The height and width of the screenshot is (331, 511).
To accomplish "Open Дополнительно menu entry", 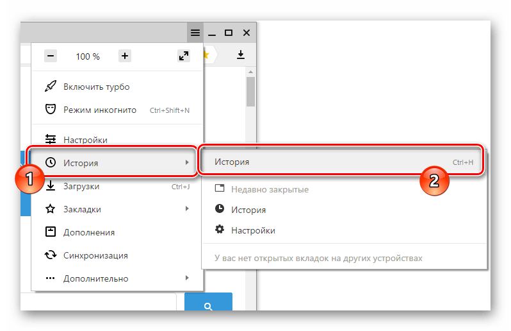I will click(x=117, y=278).
